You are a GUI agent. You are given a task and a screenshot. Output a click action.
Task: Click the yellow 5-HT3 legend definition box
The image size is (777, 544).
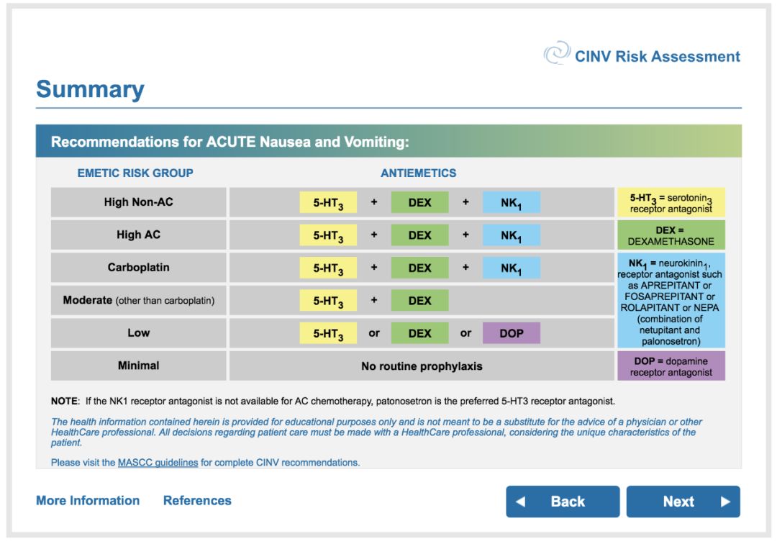pyautogui.click(x=671, y=203)
